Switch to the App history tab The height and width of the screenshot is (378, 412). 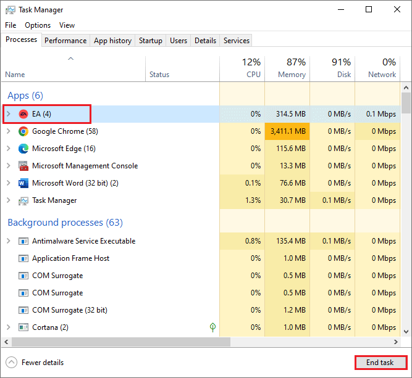coord(112,41)
